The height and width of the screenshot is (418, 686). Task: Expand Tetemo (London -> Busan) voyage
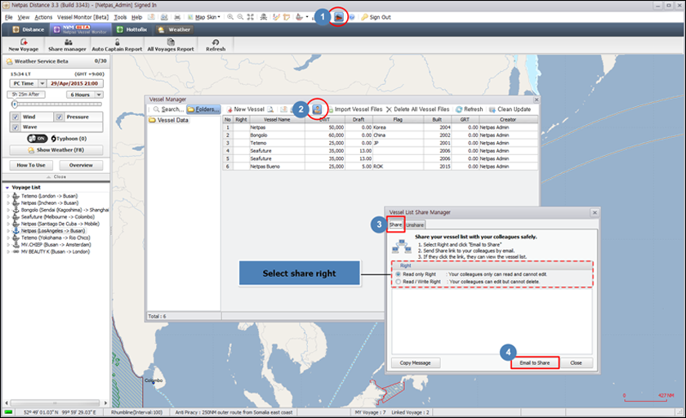click(8, 196)
